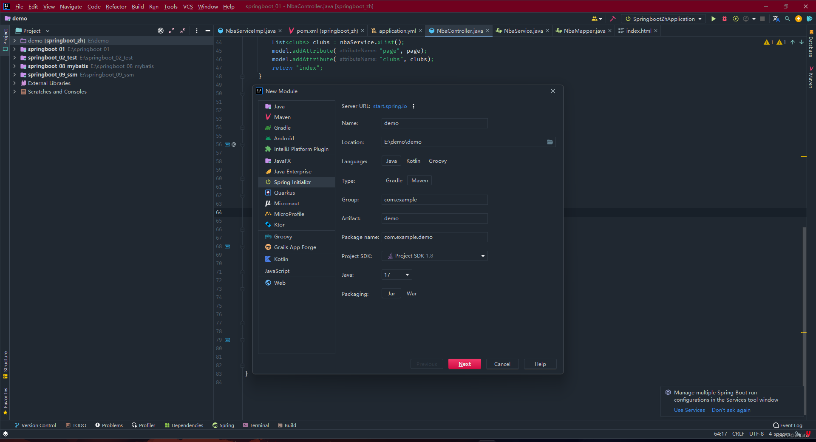Click the Next button

coord(465,364)
